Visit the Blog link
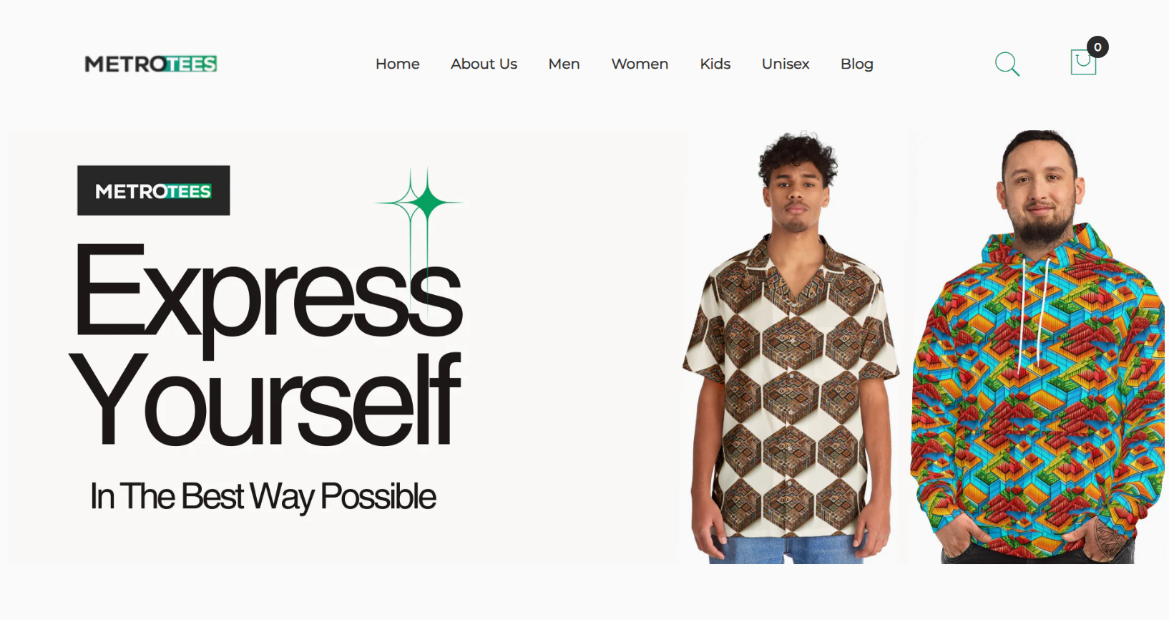 pos(857,64)
